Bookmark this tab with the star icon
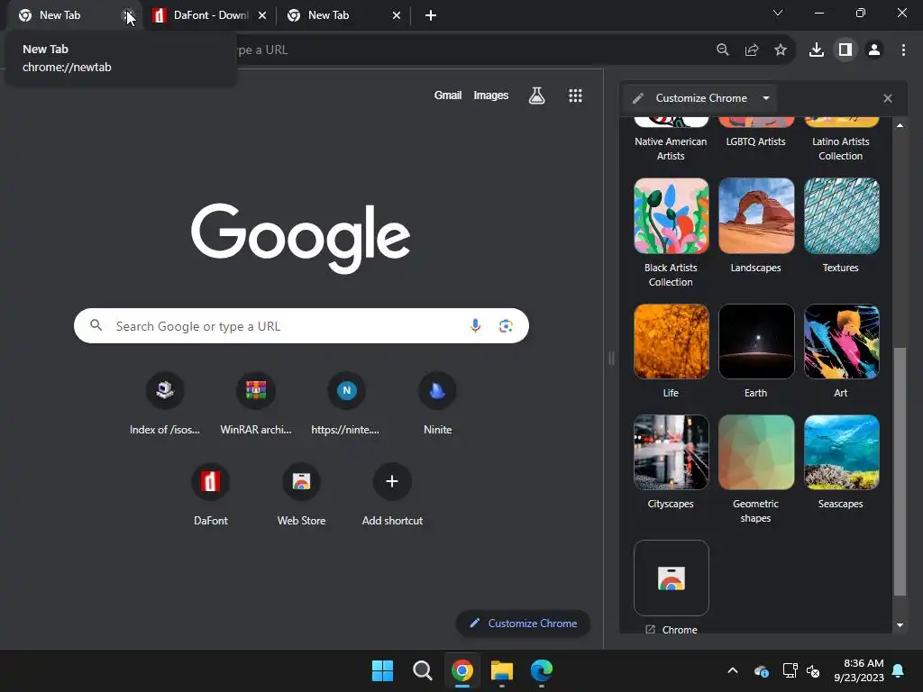The image size is (923, 692). [x=781, y=50]
